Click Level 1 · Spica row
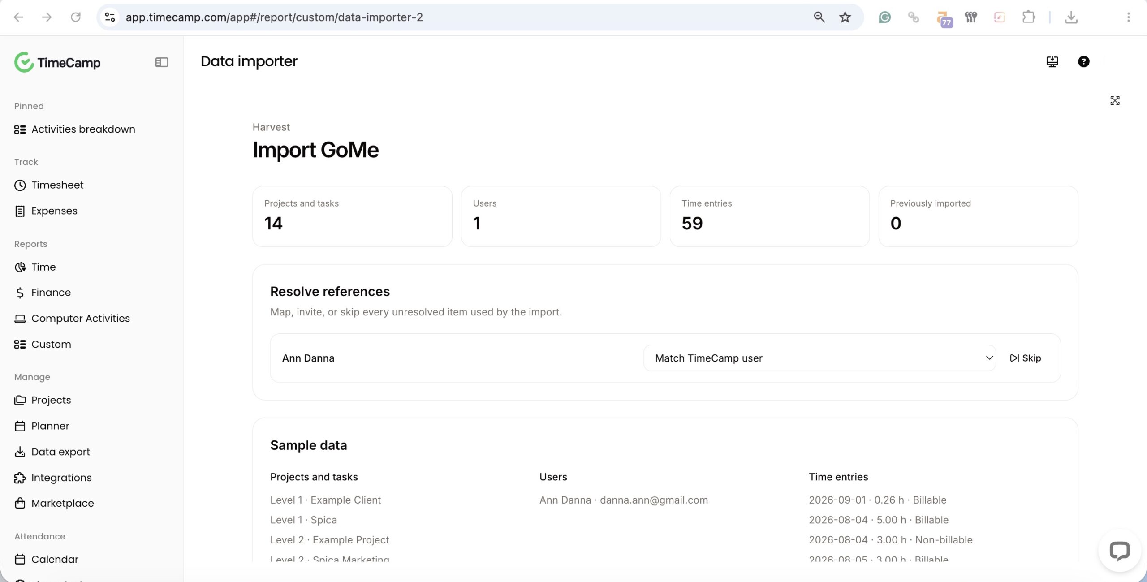The image size is (1147, 582). click(303, 520)
